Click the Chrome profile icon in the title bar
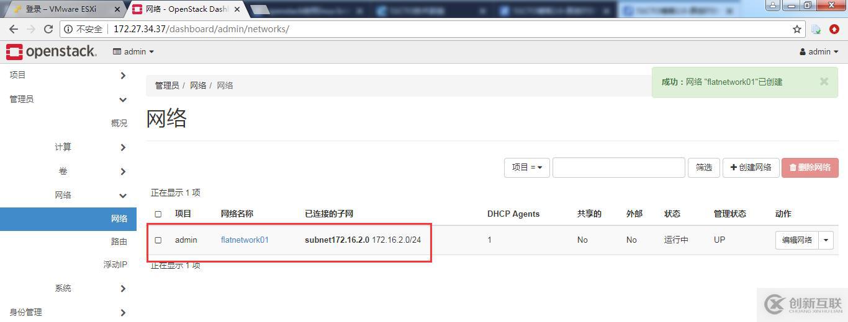The width and height of the screenshot is (848, 322). click(773, 5)
